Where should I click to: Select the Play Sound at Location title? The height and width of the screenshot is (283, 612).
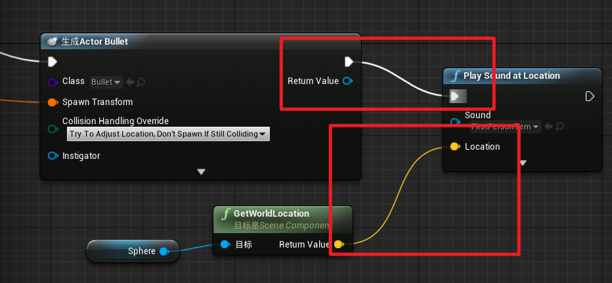tap(512, 76)
